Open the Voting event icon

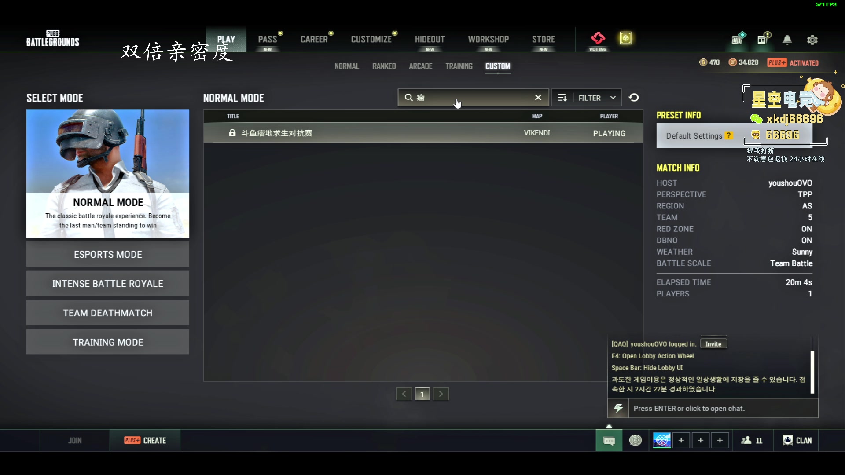click(x=598, y=42)
